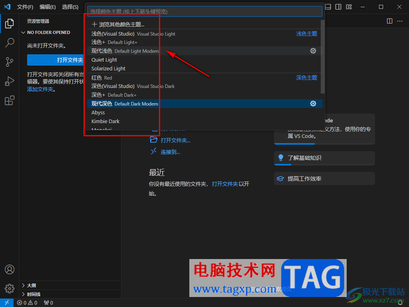The width and height of the screenshot is (409, 307).
Task: Select the Quiet Light theme
Action: pyautogui.click(x=205, y=60)
